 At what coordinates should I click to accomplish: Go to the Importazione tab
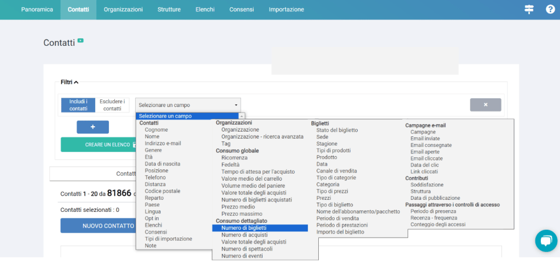point(286,9)
